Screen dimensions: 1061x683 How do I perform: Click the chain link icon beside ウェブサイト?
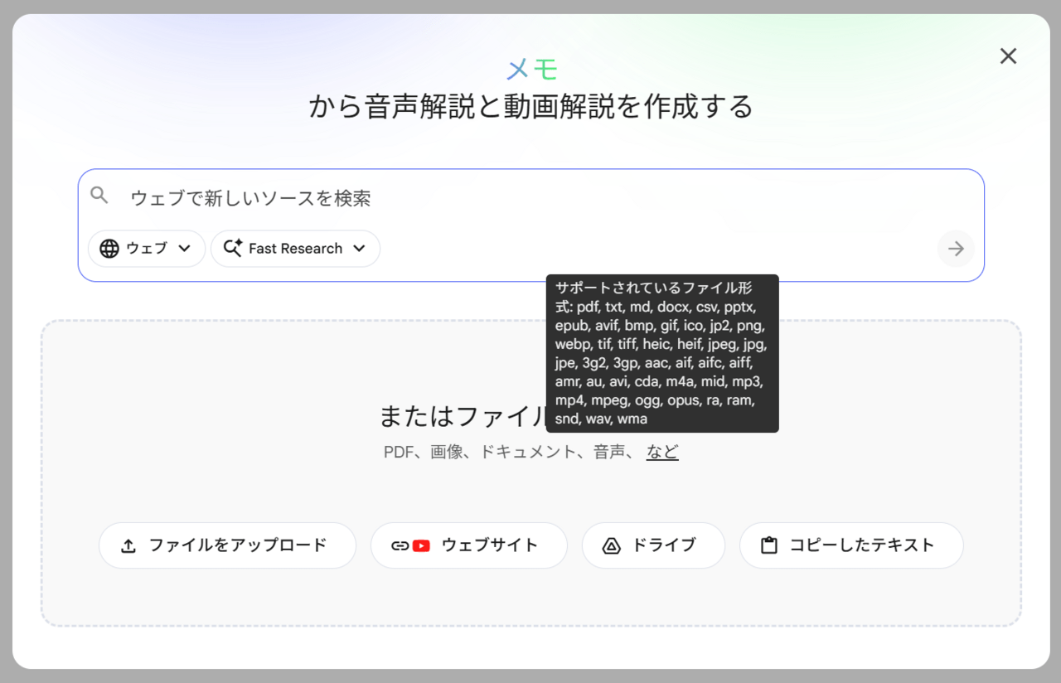click(x=400, y=545)
